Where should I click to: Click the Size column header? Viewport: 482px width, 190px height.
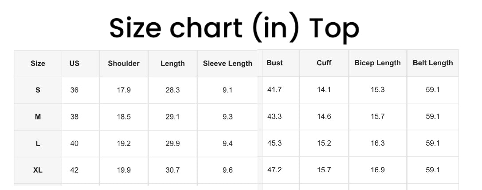point(38,63)
